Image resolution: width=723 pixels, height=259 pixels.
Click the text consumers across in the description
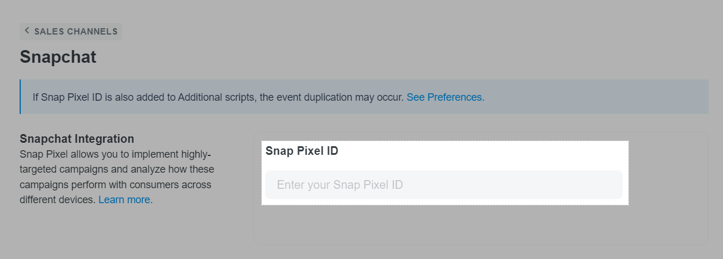[172, 185]
